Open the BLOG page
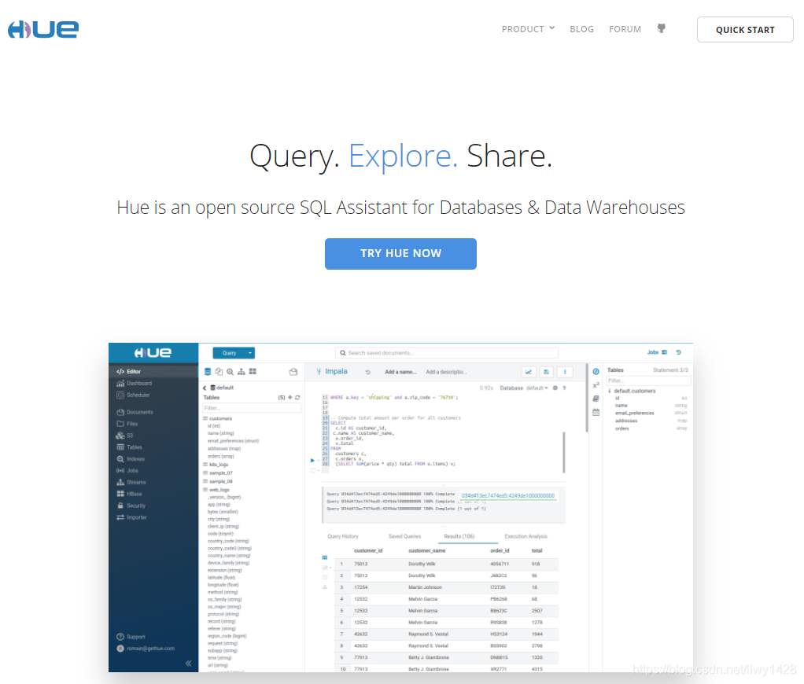 pyautogui.click(x=581, y=29)
